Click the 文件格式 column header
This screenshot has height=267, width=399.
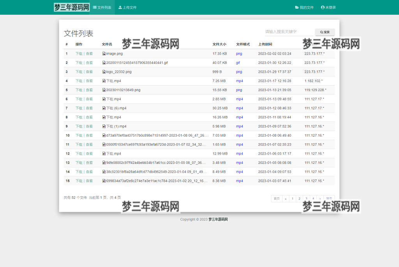243,44
